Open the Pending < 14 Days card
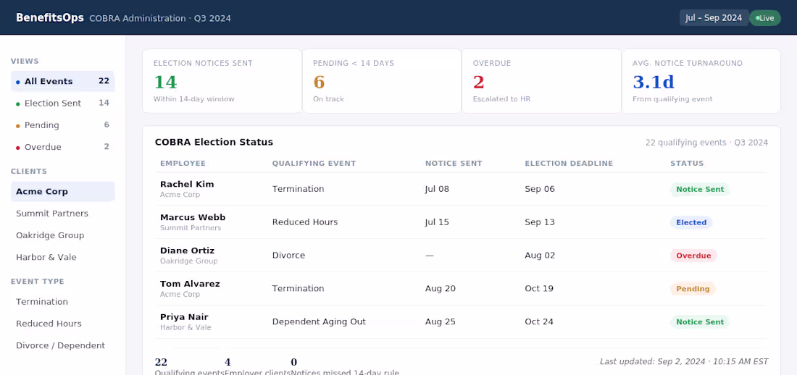The height and width of the screenshot is (375, 797). 382,81
